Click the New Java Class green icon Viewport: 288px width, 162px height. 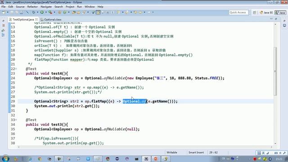(x=65, y=12)
